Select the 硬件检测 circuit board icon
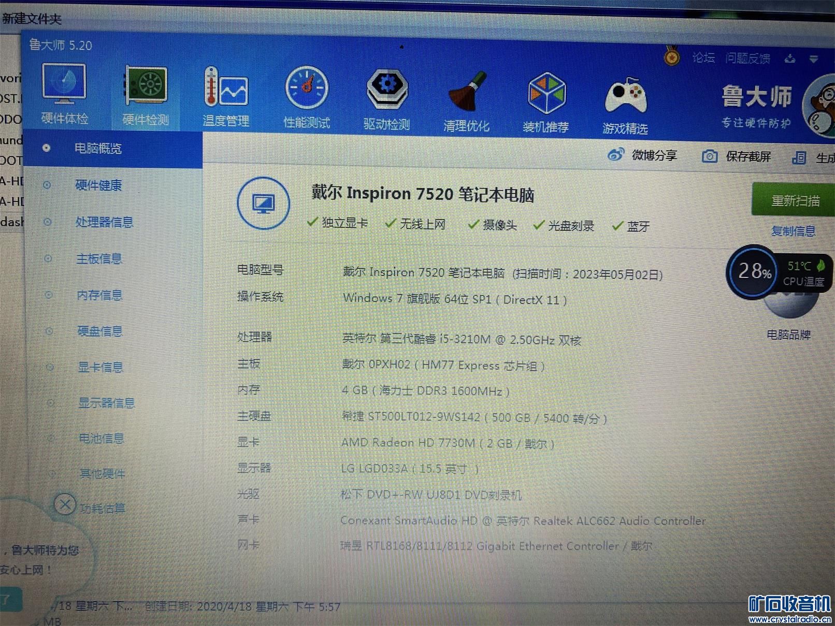 (x=146, y=84)
